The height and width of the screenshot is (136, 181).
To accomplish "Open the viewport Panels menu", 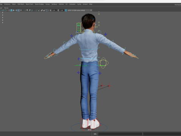I will click(6, 8).
